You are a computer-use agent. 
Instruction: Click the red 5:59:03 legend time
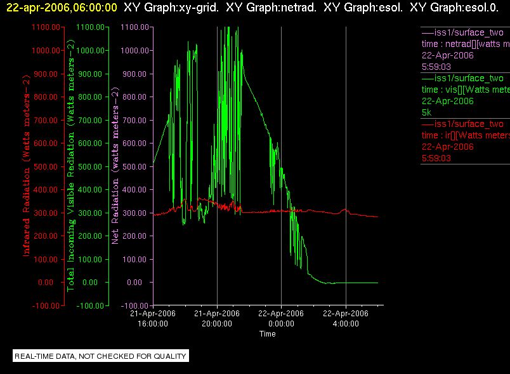pyautogui.click(x=436, y=158)
